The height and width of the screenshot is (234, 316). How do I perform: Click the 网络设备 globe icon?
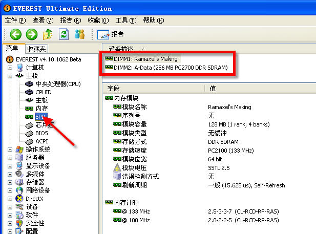(19, 190)
